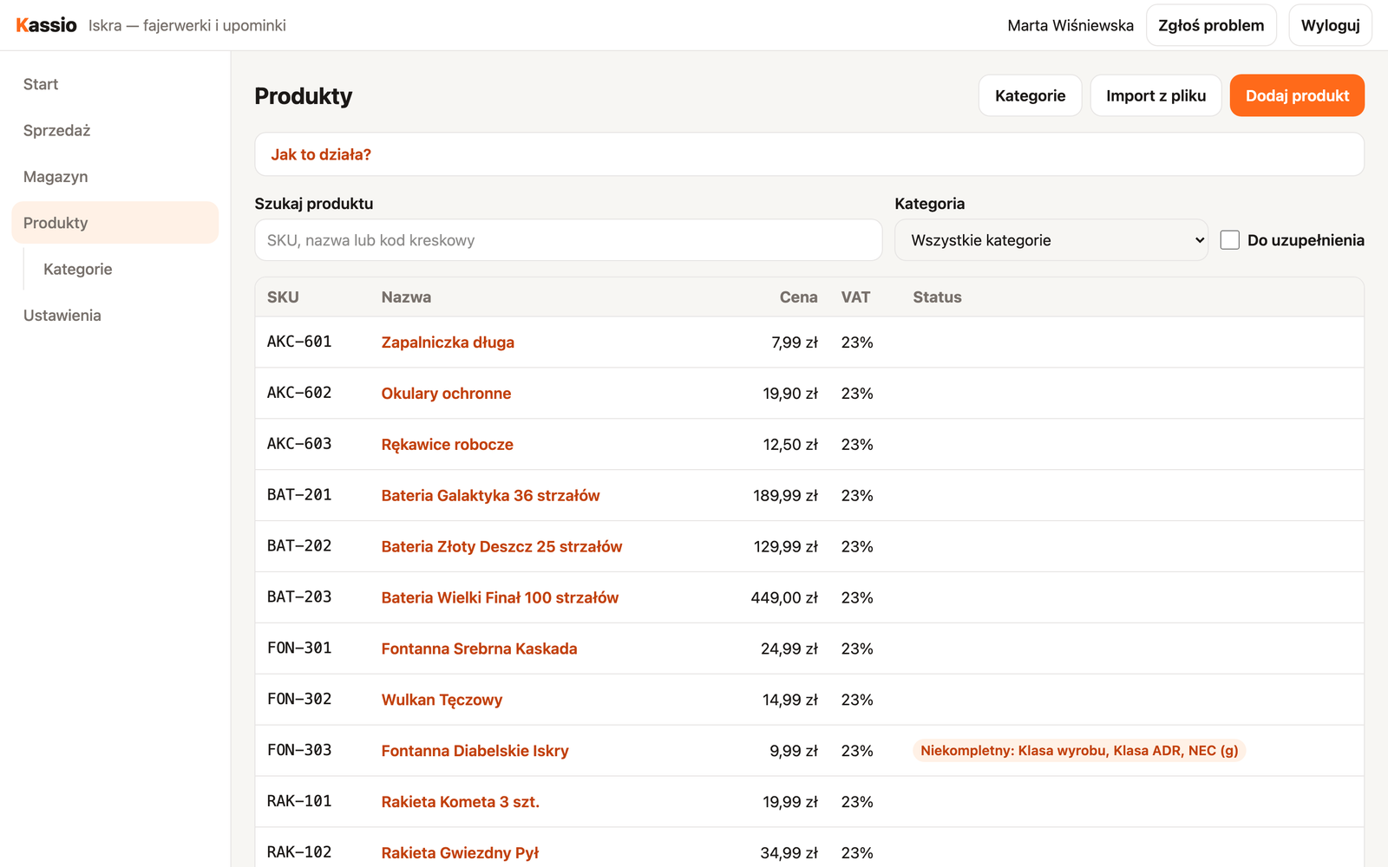Viewport: 1388px width, 867px height.
Task: Click the Dodaj produkt button
Action: tap(1297, 95)
